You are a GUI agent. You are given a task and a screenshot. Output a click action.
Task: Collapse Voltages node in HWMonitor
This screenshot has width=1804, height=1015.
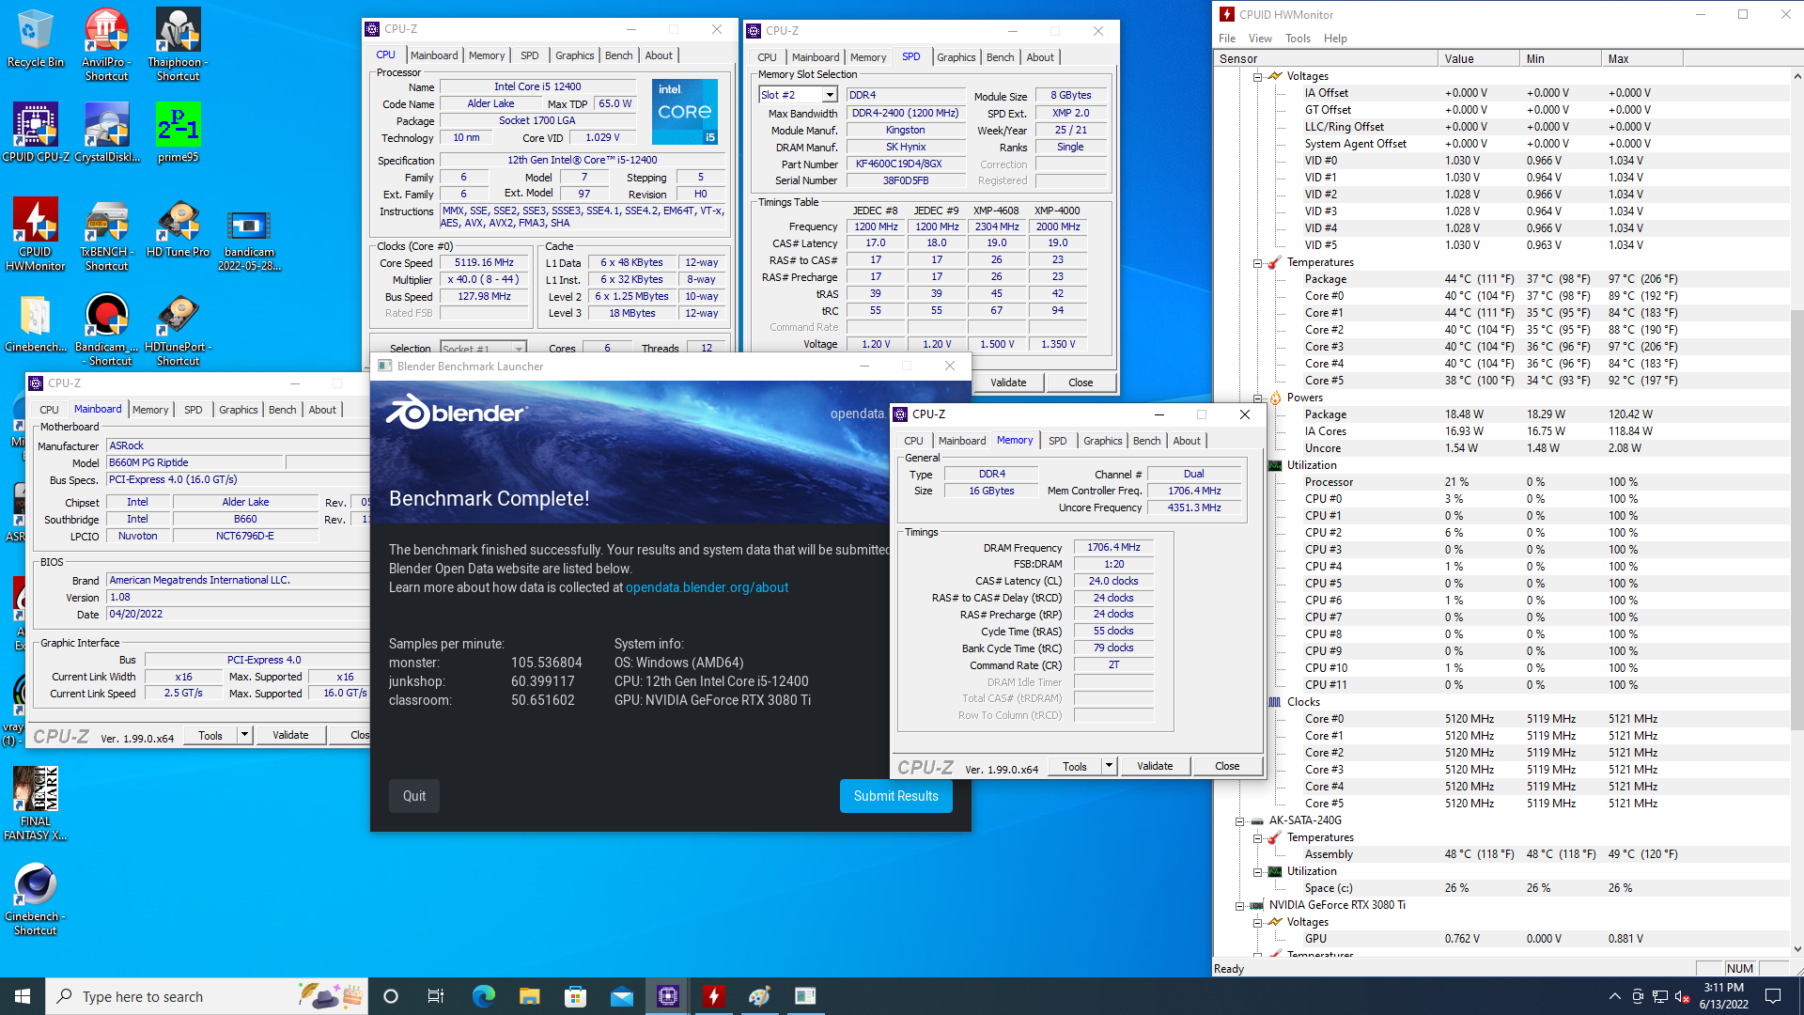point(1257,77)
